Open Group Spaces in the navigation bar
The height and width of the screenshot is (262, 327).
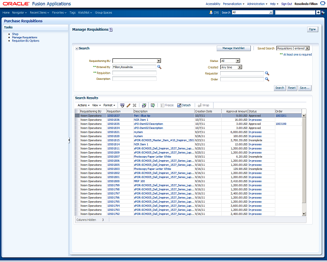pos(103,12)
